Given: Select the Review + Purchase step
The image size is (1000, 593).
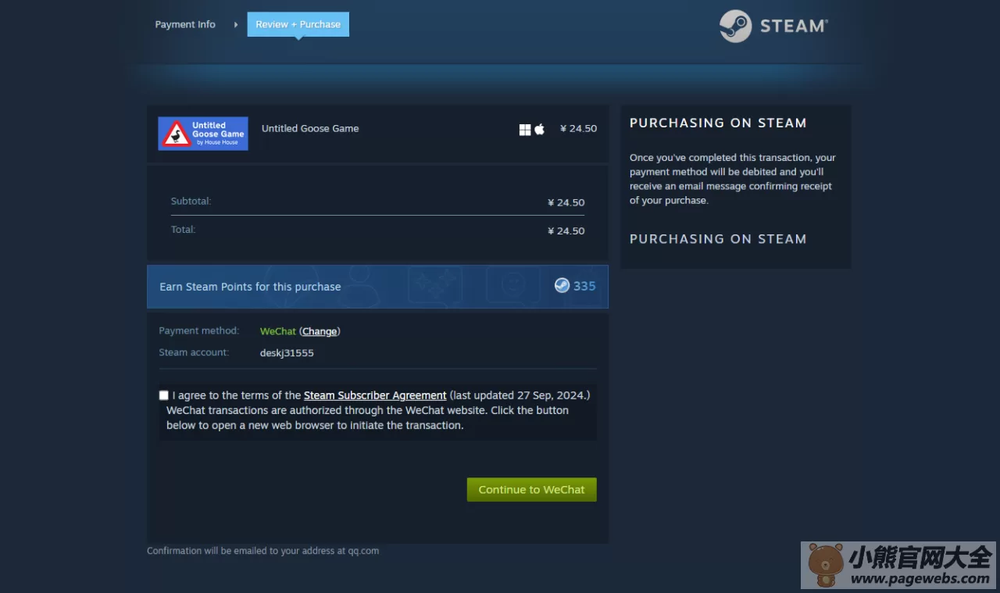Looking at the screenshot, I should pos(298,24).
